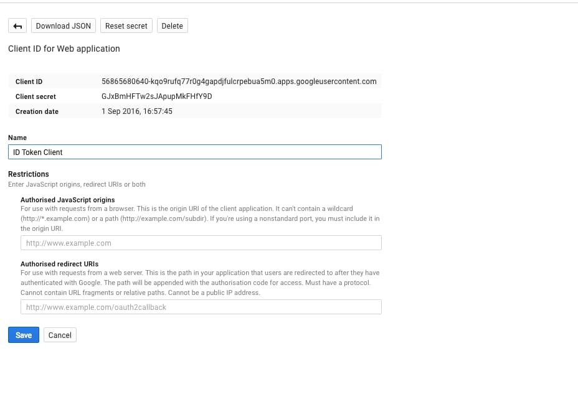Click the Authorised JavaScript origins label
The image size is (578, 407).
68,200
